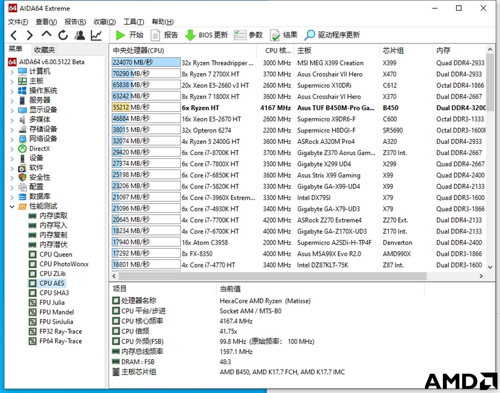Image resolution: width=500 pixels, height=393 pixels.
Task: Select FP32 Ray-Trace benchmark
Action: pos(61,331)
